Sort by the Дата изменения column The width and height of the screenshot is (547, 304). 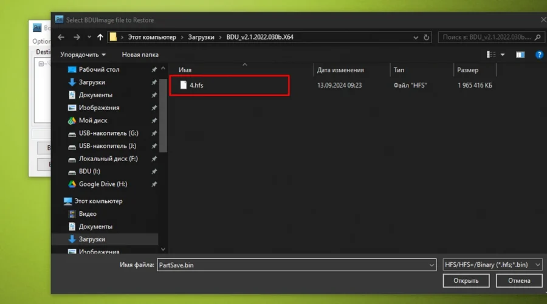point(340,70)
